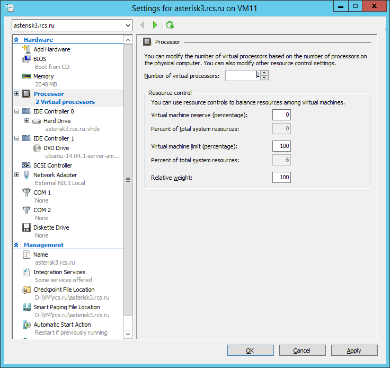This screenshot has width=390, height=368.
Task: Select COM 1 in the tree
Action: pos(42,192)
